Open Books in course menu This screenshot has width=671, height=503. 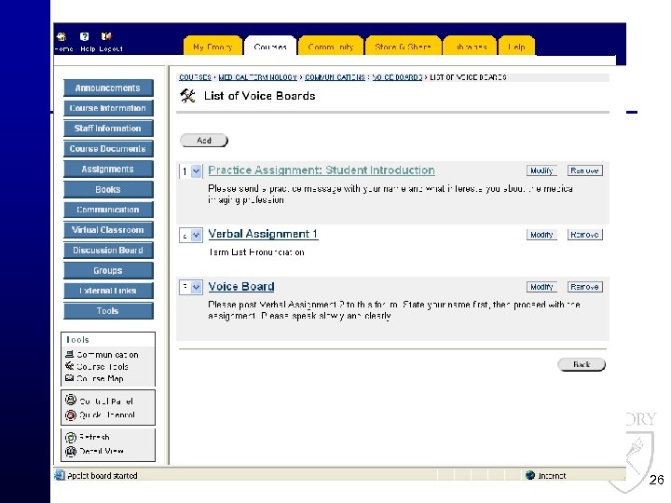coord(108,189)
